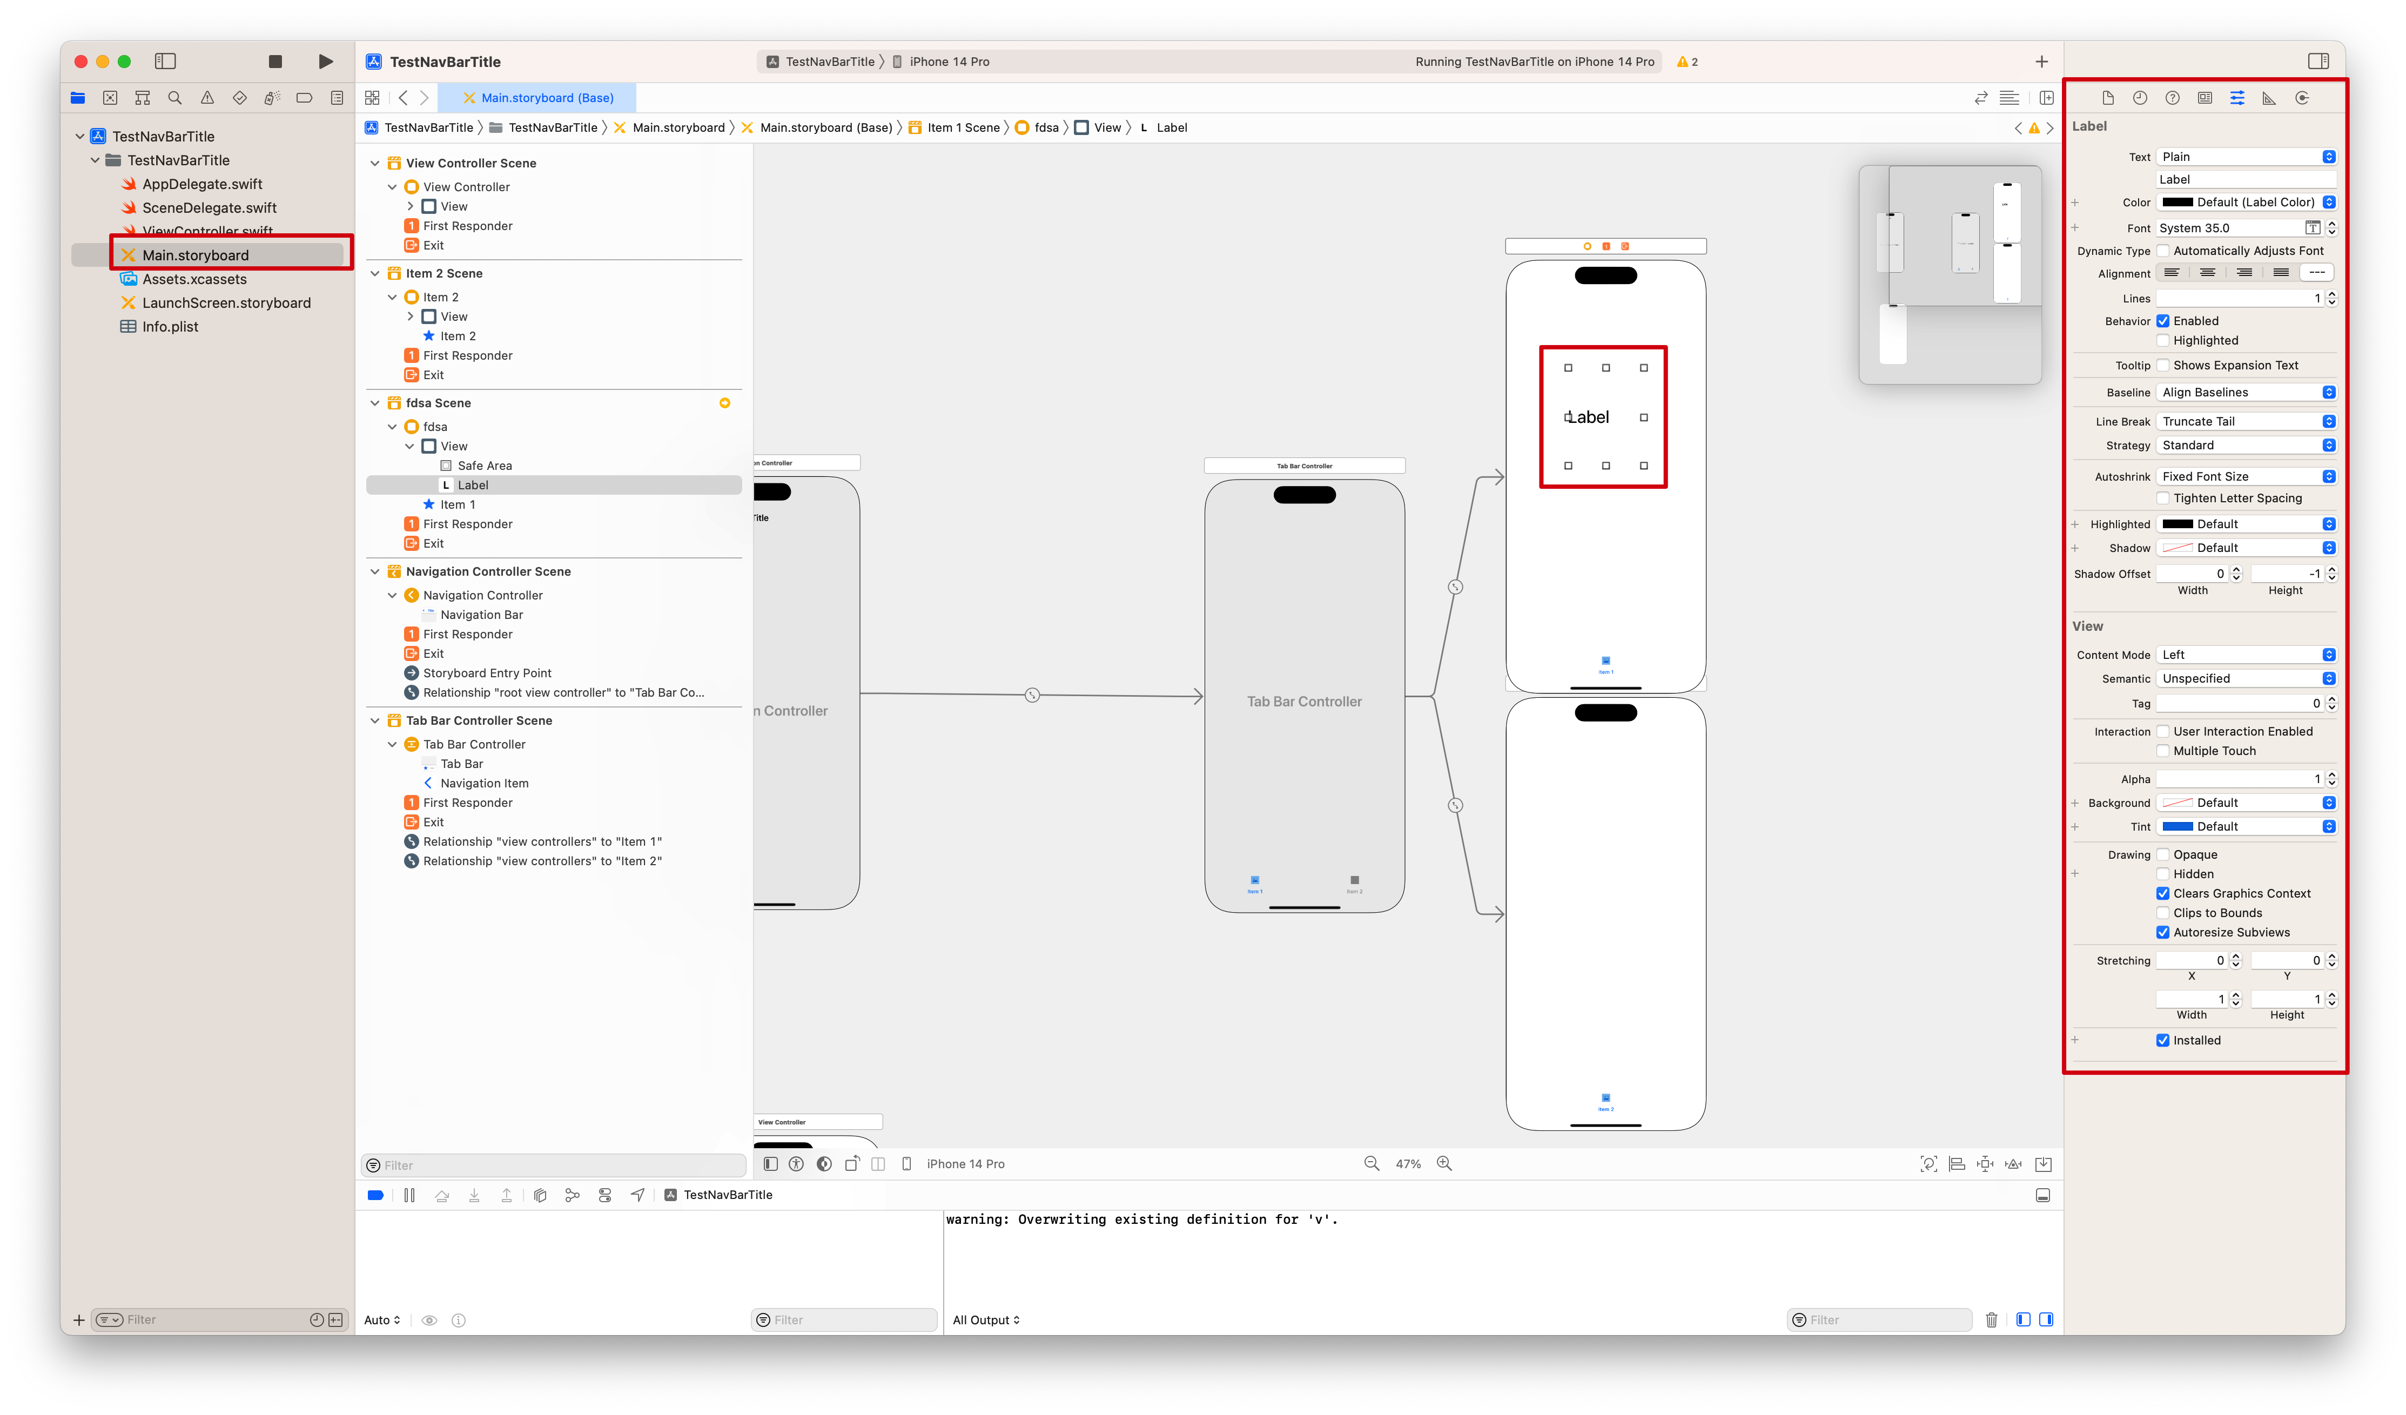Enable Automatically Adjusts Font checkbox
The height and width of the screenshot is (1415, 2406).
(x=2162, y=250)
